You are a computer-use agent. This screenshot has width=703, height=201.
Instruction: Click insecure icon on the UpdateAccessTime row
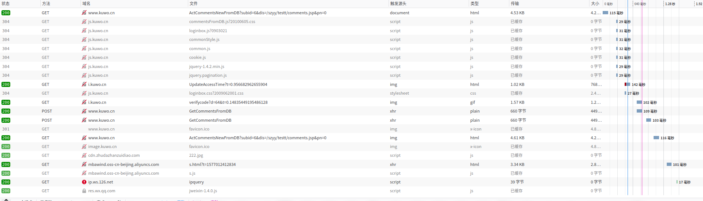pyautogui.click(x=84, y=84)
